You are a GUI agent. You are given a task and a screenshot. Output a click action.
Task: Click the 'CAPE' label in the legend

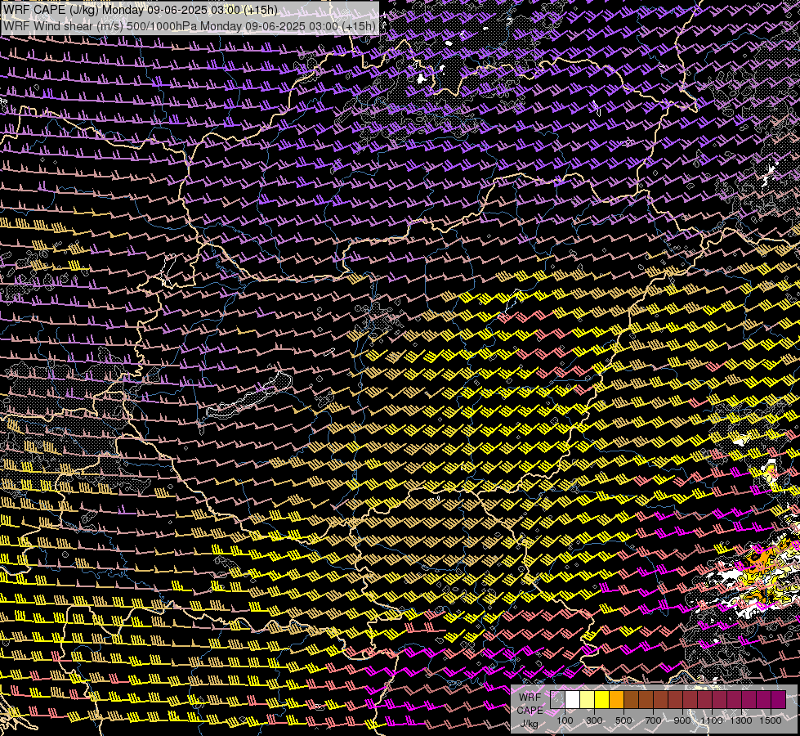tap(530, 711)
